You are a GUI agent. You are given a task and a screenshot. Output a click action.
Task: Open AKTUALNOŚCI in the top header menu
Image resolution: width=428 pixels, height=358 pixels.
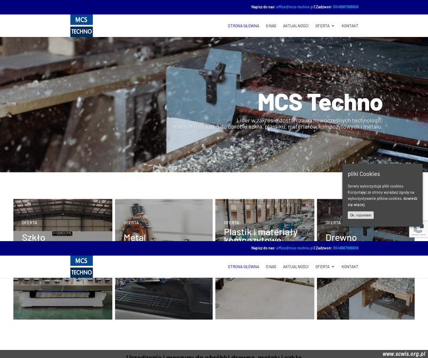pos(296,26)
